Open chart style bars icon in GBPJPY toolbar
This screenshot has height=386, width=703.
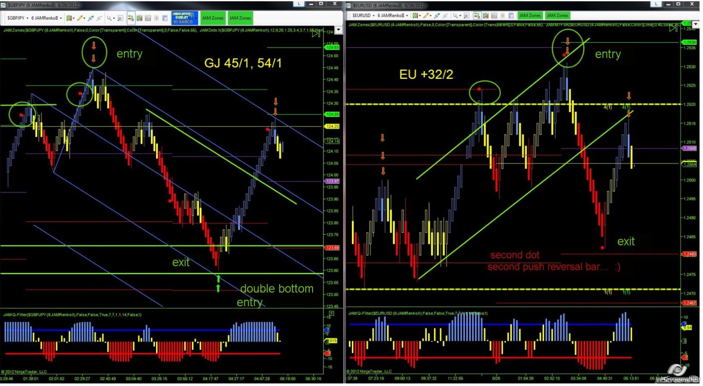pyautogui.click(x=70, y=18)
